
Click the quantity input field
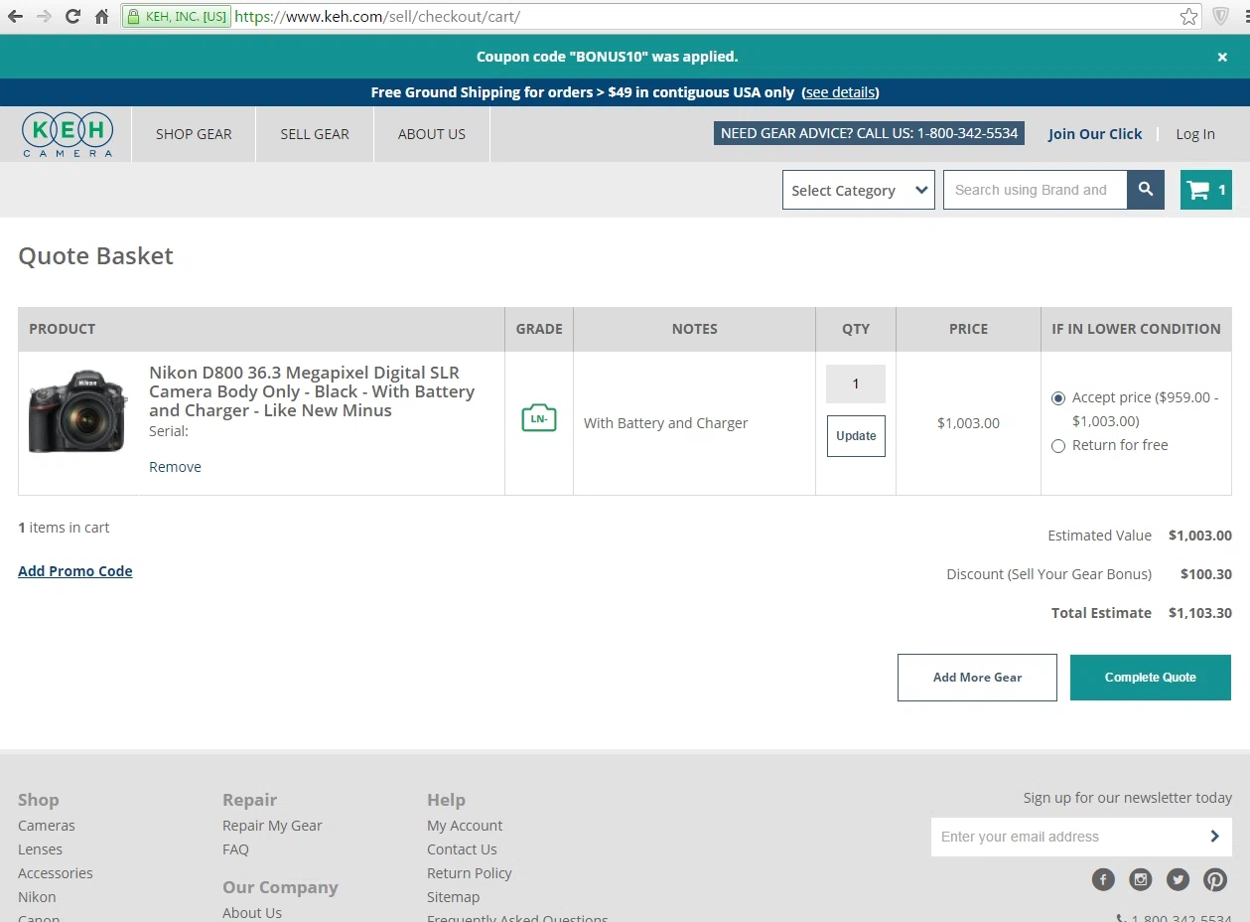tap(856, 384)
